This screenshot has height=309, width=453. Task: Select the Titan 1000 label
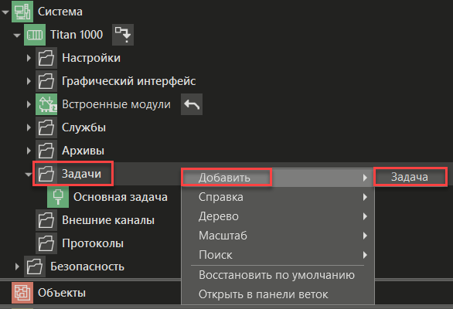(x=77, y=35)
